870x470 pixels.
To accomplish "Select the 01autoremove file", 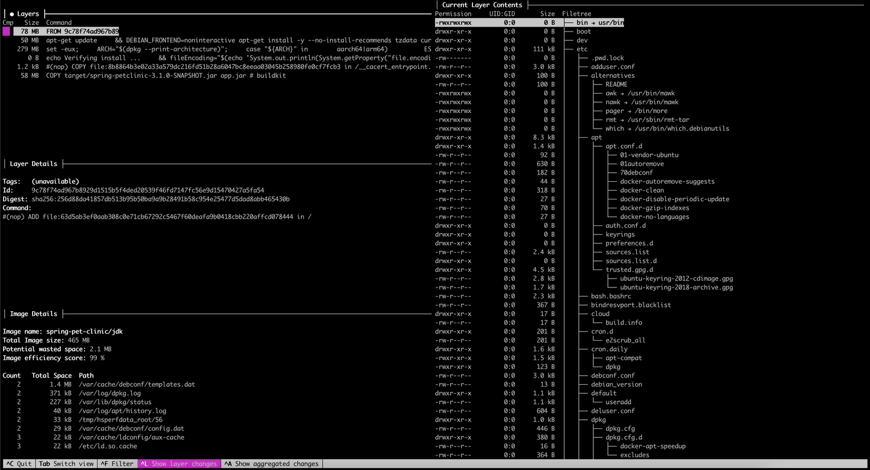I will point(642,164).
